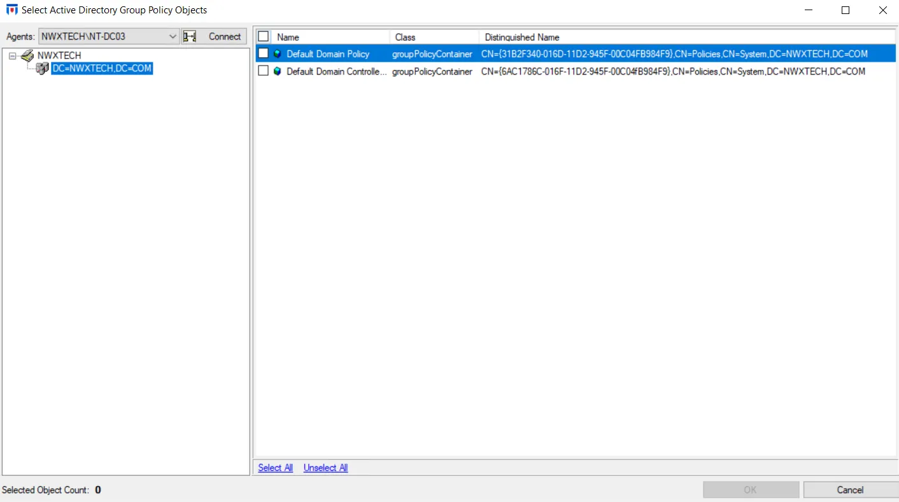899x502 pixels.
Task: Click the Connect button
Action: point(214,37)
